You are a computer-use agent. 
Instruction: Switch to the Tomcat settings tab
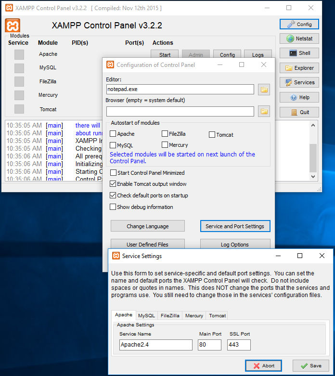coord(217,315)
